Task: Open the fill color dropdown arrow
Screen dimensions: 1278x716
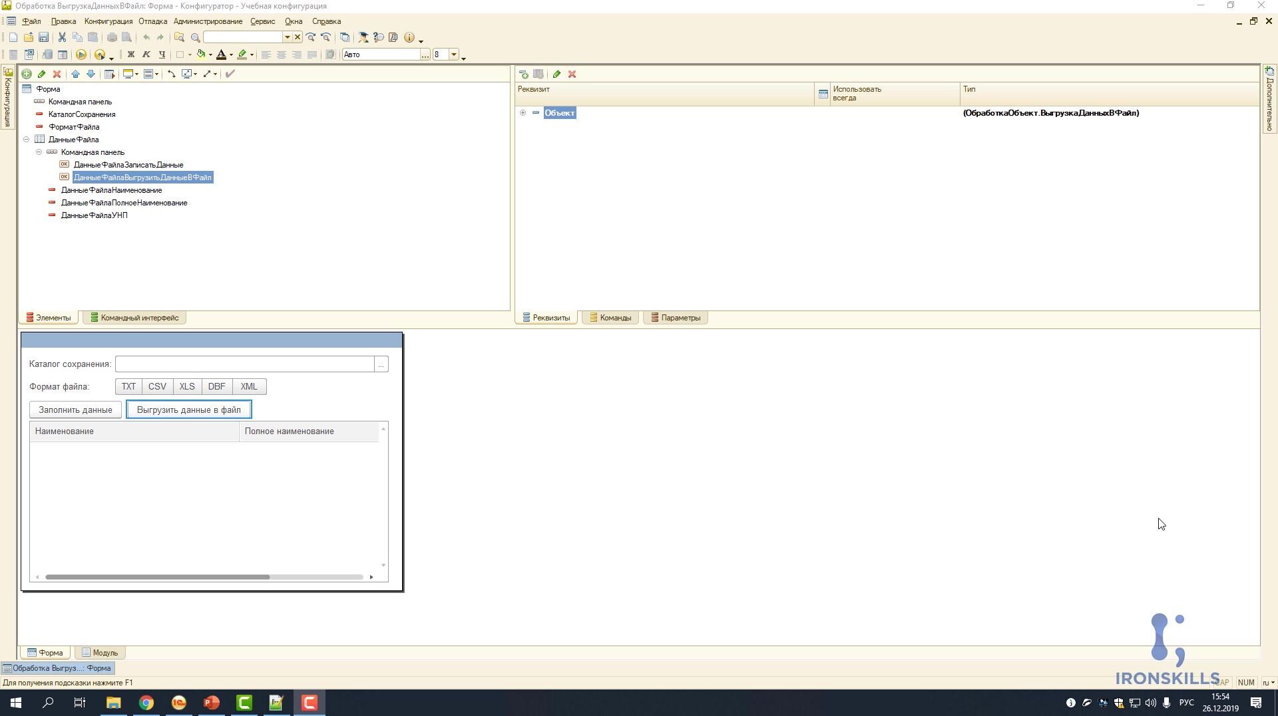Action: pos(210,55)
